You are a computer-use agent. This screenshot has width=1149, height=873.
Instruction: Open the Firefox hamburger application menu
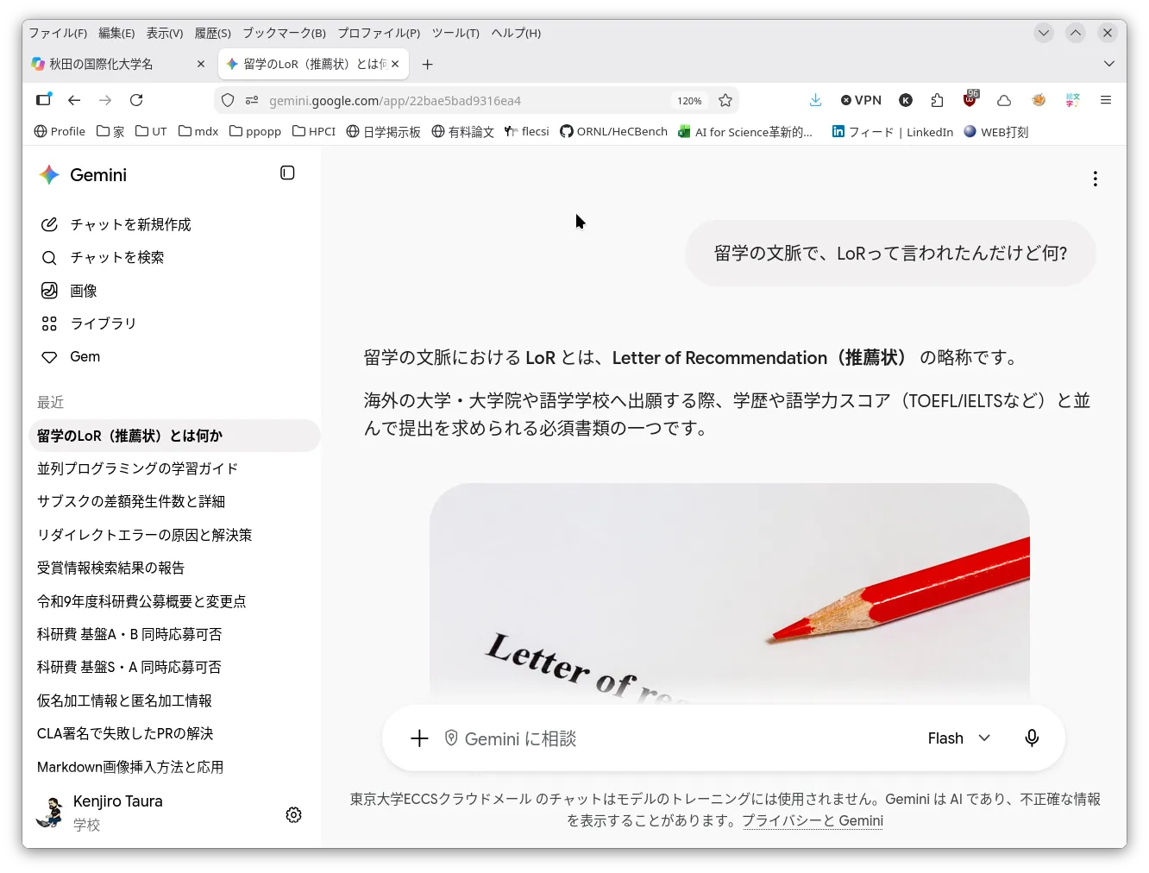[1106, 100]
